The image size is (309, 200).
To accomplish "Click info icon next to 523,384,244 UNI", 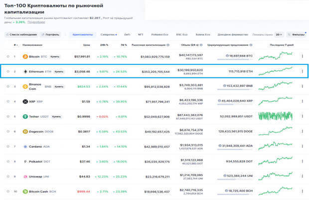I will 225,176.
